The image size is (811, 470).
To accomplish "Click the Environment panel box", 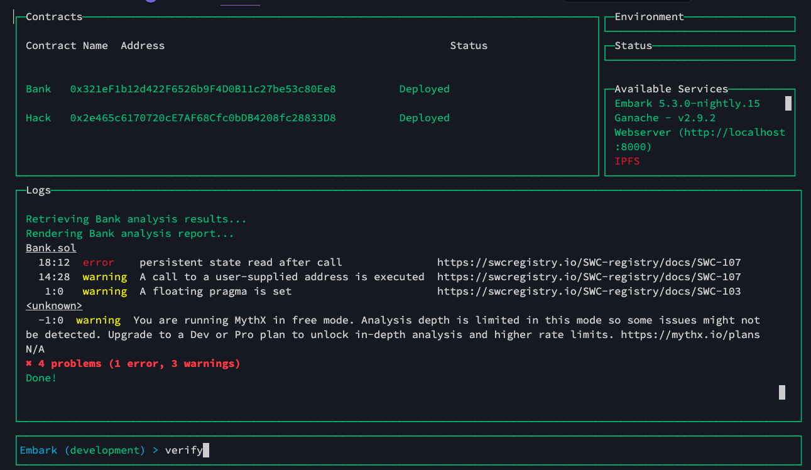I will [700, 23].
